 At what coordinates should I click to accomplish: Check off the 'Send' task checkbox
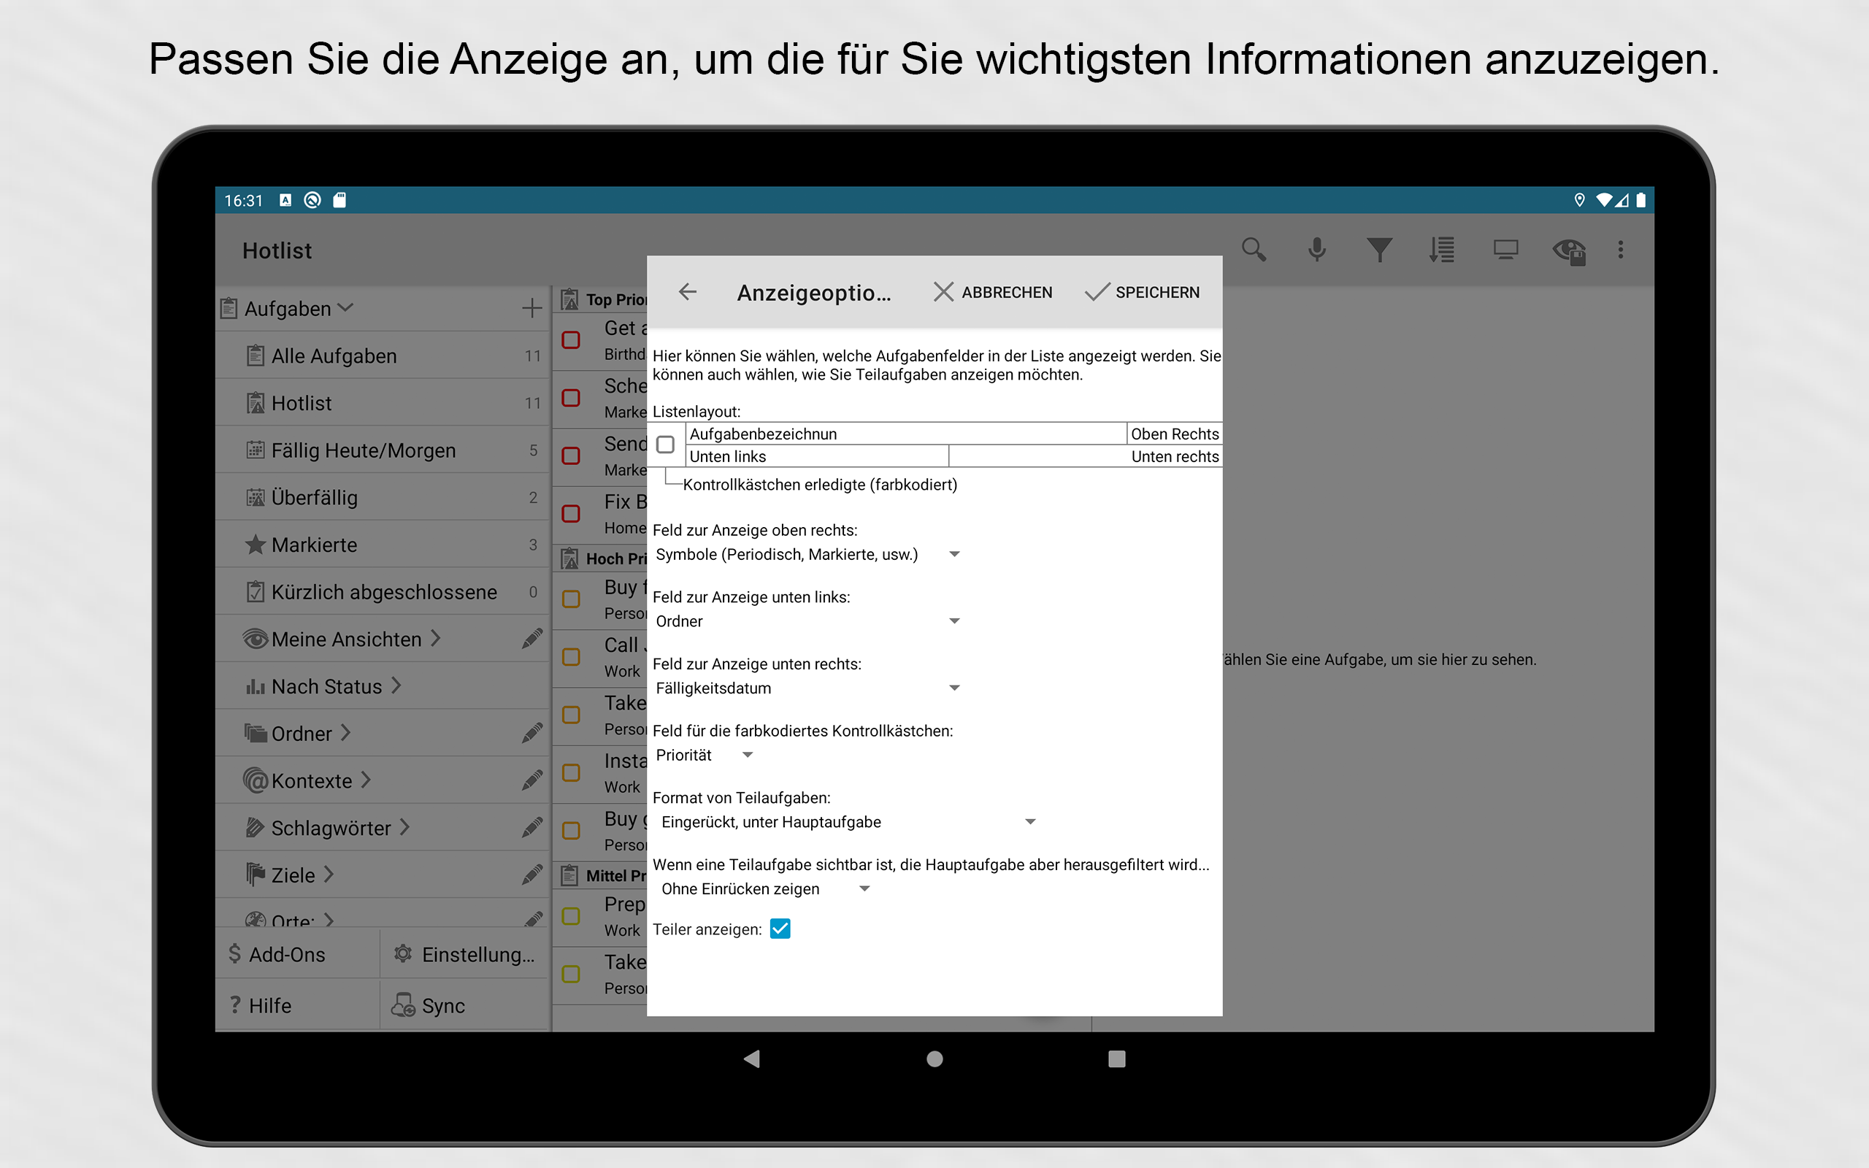(571, 456)
